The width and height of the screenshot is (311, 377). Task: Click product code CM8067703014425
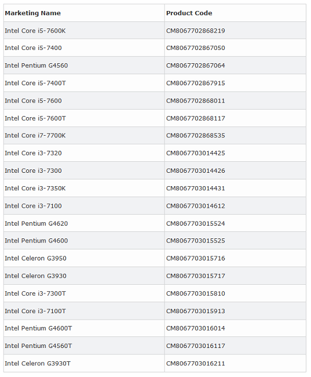pos(196,153)
